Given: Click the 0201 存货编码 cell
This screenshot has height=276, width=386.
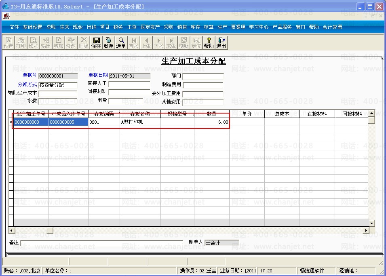Looking at the screenshot, I should (104, 122).
